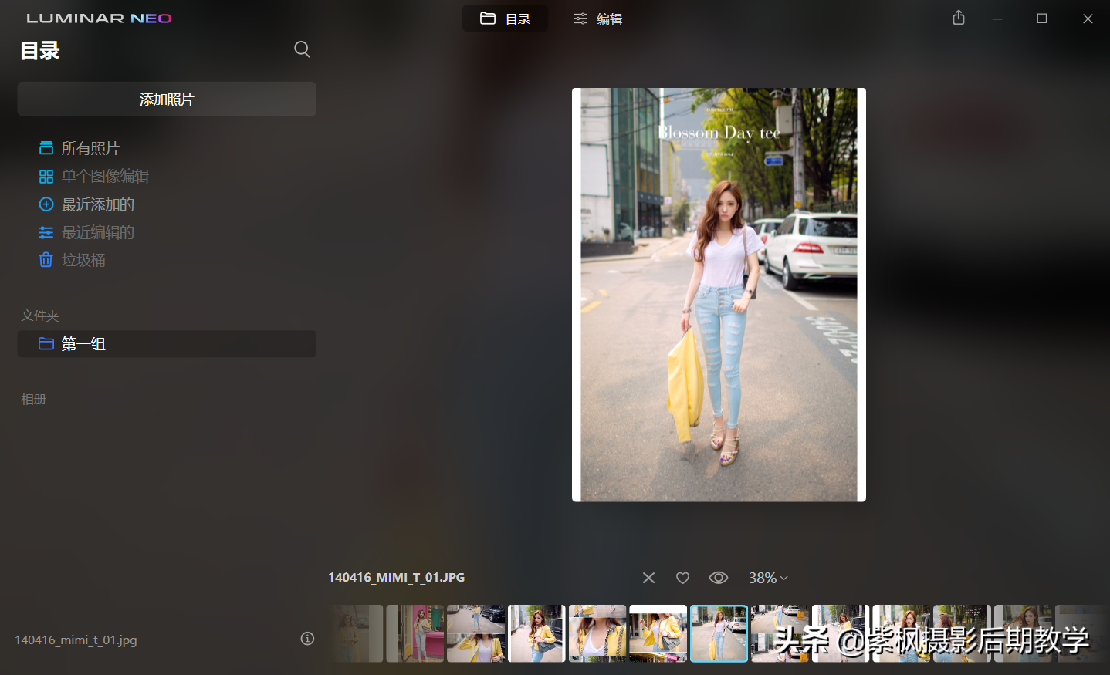
Task: Click the 目录 panel heading
Action: coord(40,51)
